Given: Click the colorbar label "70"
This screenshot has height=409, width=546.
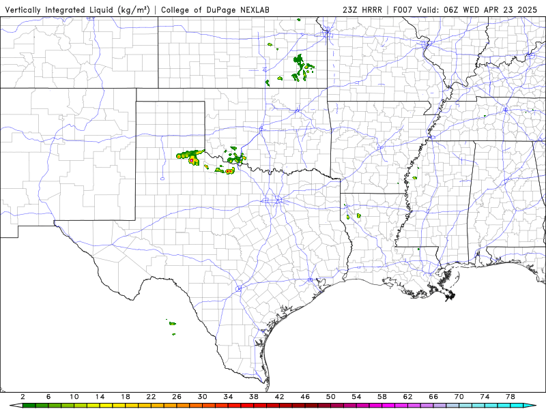Looking at the screenshot, I should [x=459, y=397].
